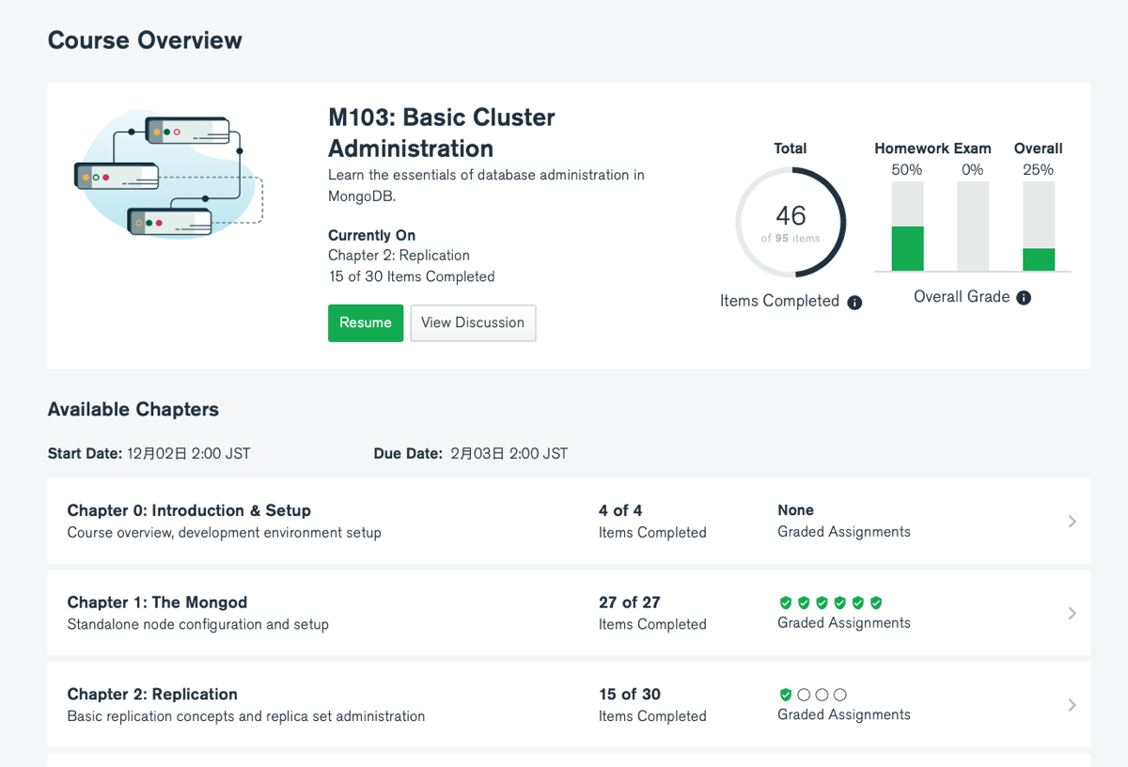Click the Available Chapters heading
This screenshot has width=1128, height=767.
(133, 409)
